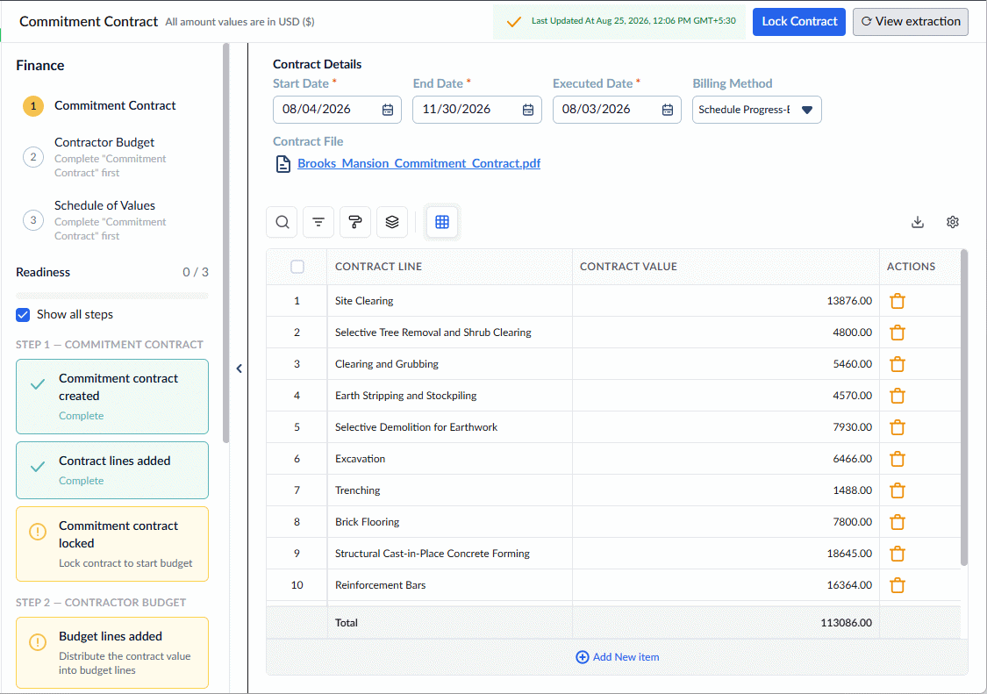Open the layers grouping tool

392,222
